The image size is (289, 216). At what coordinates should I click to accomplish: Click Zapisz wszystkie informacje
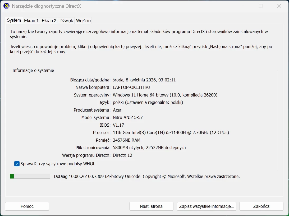(x=207, y=206)
